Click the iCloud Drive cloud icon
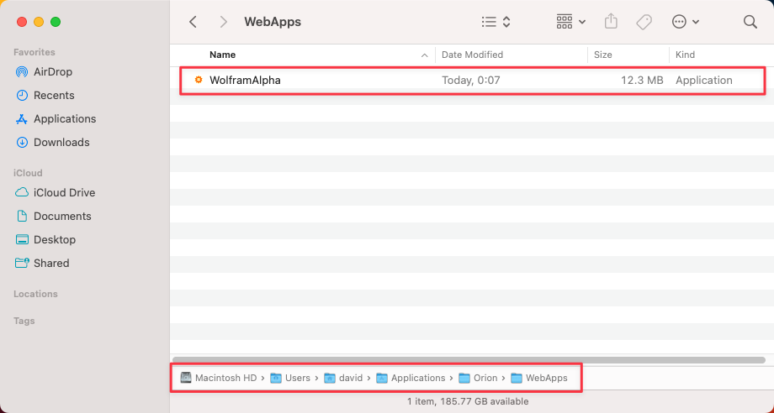Image resolution: width=774 pixels, height=413 pixels. coord(22,192)
